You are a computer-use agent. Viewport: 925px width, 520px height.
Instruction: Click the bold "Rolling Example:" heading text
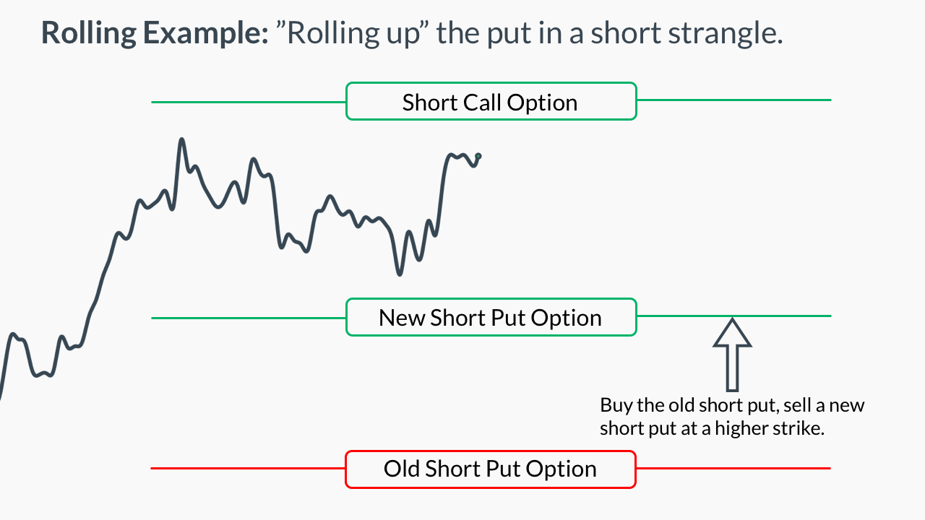(155, 33)
